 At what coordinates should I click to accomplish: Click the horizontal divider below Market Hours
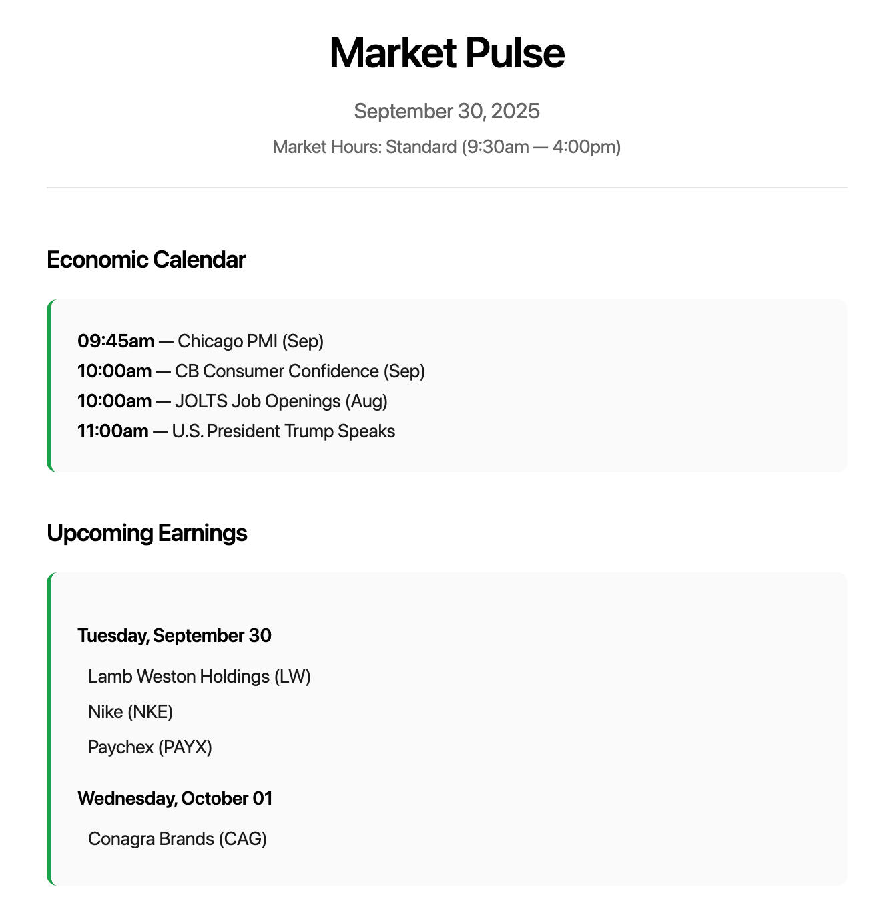(447, 188)
